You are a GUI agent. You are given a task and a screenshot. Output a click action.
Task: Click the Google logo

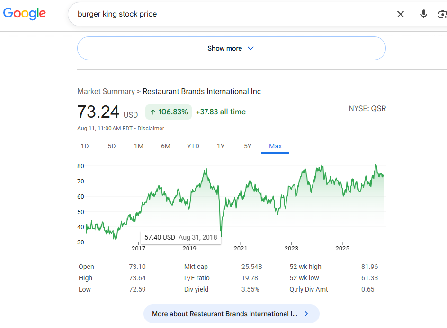pyautogui.click(x=25, y=13)
